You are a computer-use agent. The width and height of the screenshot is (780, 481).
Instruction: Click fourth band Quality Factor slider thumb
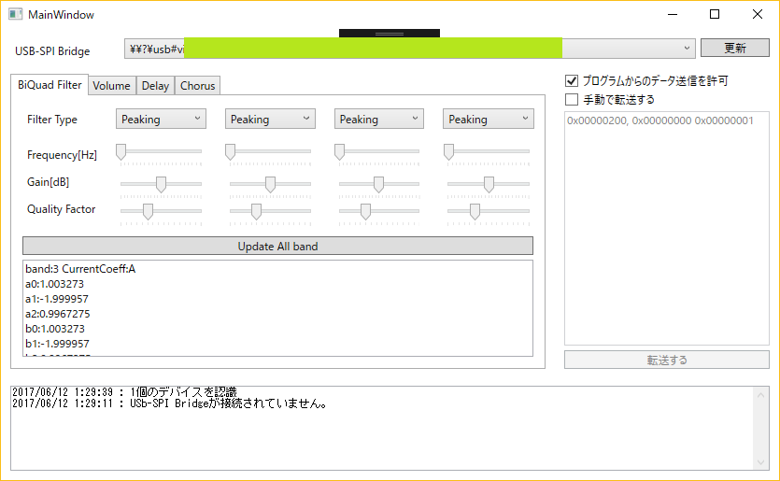[475, 211]
